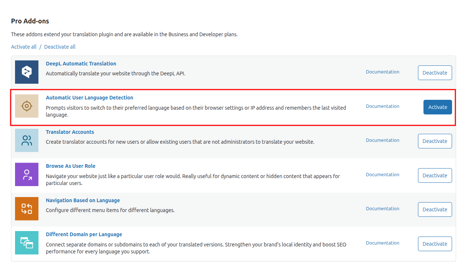Deactivate all Pro add-ons
Viewport: 466px width, 272px height.
pyautogui.click(x=59, y=46)
